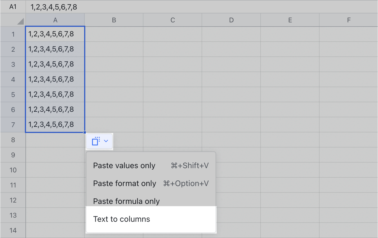378x238 pixels.
Task: Choose 'Paste values only' option
Action: tap(124, 165)
